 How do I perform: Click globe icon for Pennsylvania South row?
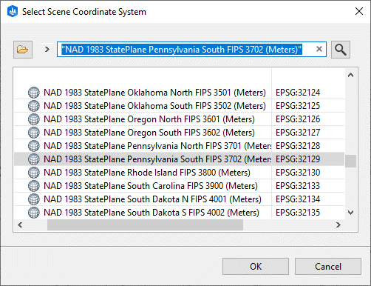click(33, 159)
